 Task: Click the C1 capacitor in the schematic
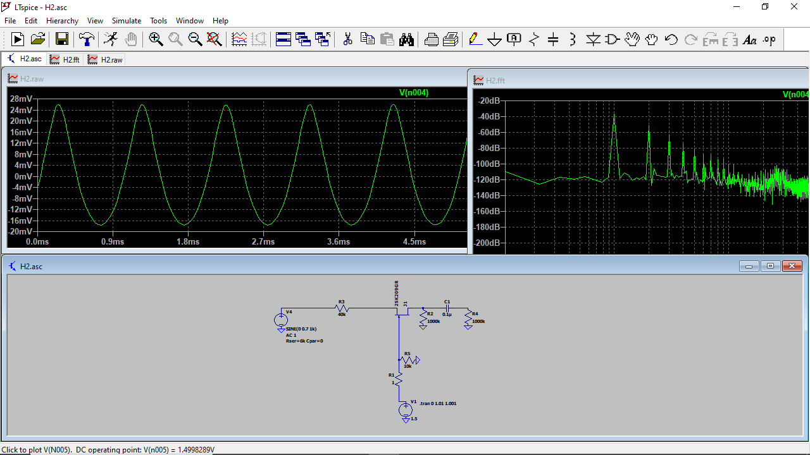pyautogui.click(x=447, y=308)
